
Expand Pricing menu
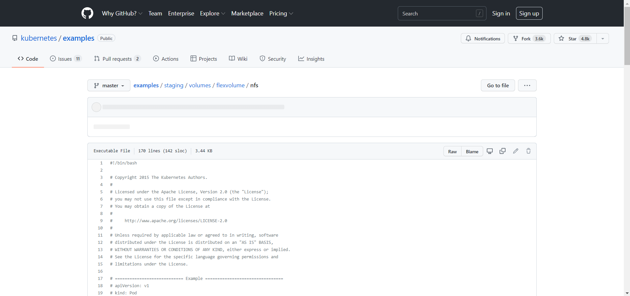click(281, 13)
